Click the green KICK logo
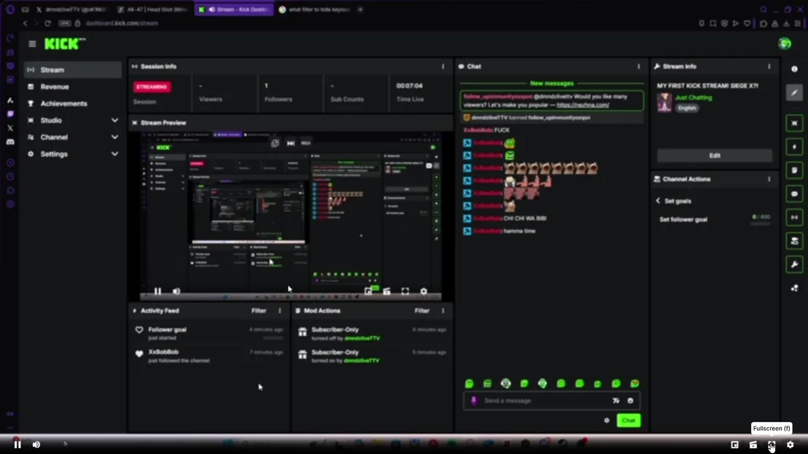The image size is (808, 454). click(64, 44)
